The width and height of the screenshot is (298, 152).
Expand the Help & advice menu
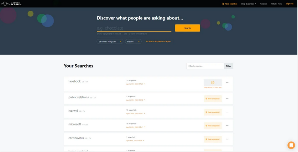click(248, 4)
